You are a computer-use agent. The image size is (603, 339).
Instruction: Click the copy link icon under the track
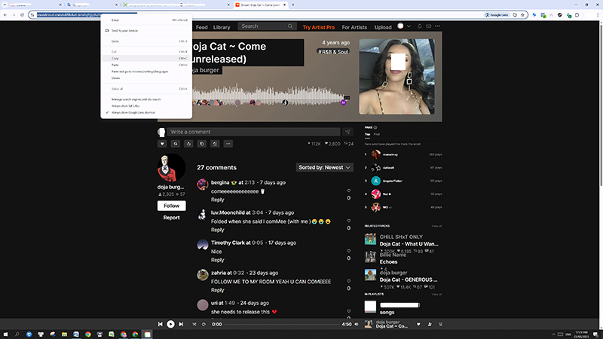(201, 143)
